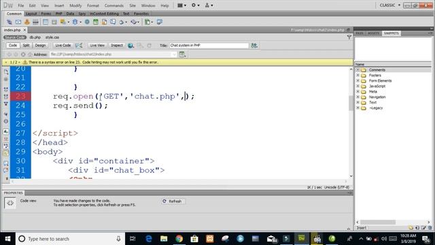Image resolution: width=435 pixels, height=245 pixels.
Task: Expand the Form Elements snippets folder
Action: (358, 80)
